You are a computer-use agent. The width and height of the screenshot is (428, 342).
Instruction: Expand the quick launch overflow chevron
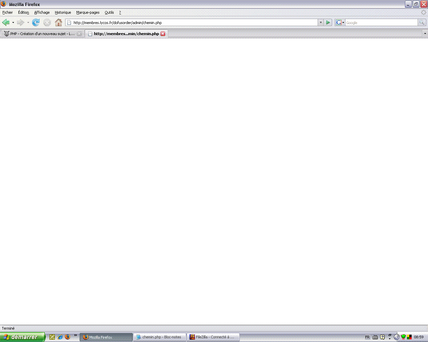pos(75,335)
